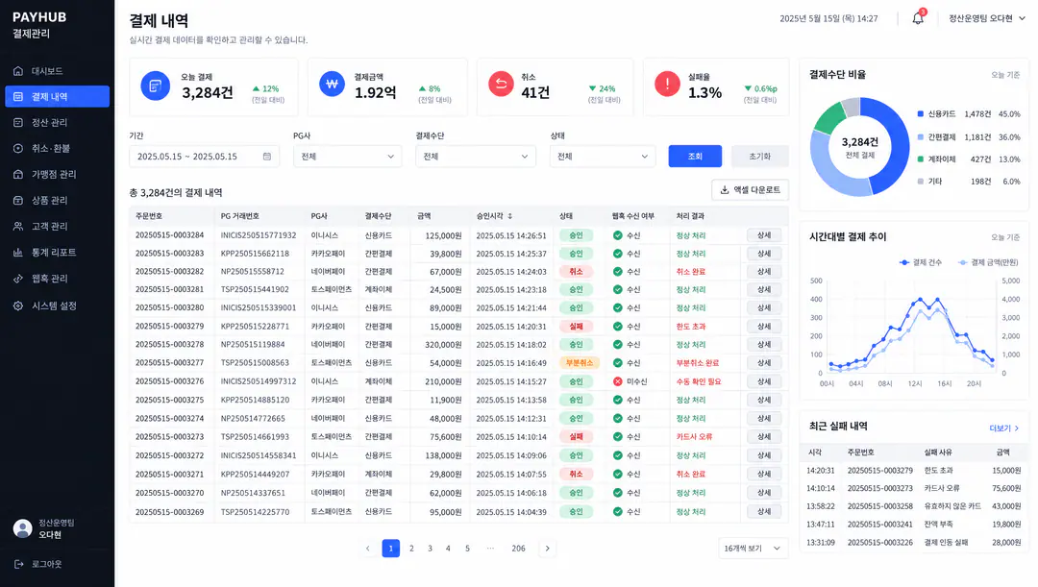Open the PG사 filter dropdown
The width and height of the screenshot is (1038, 587).
[348, 157]
